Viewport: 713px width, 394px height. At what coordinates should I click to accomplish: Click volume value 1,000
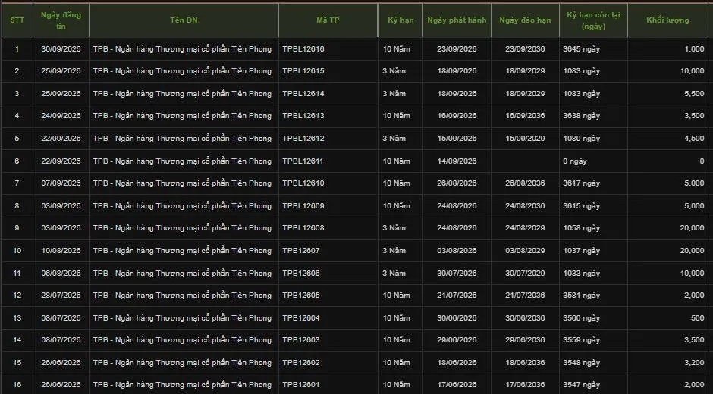point(694,49)
